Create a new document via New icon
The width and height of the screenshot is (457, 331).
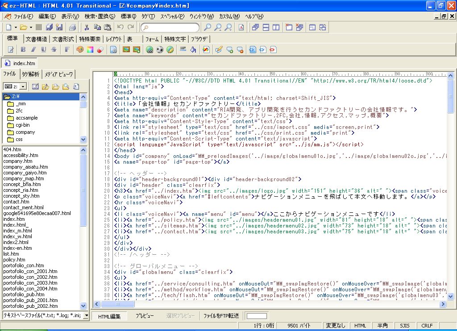point(9,27)
